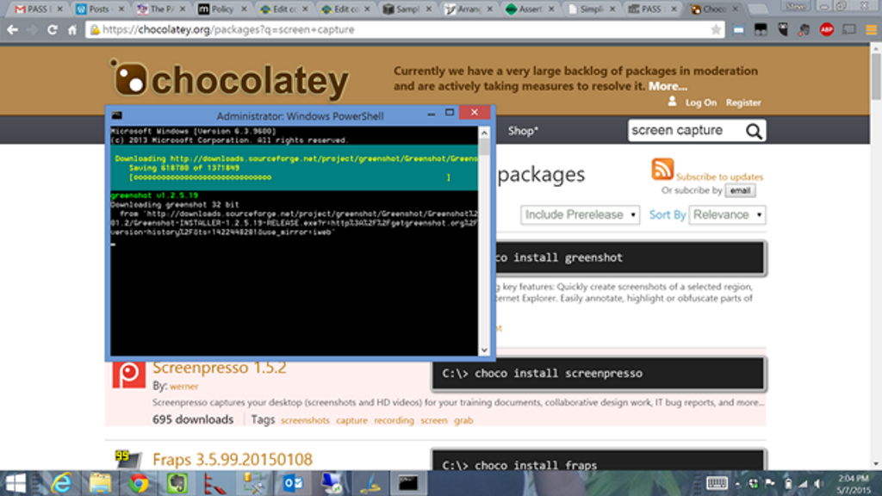The image size is (882, 496).
Task: Click the AdBlock Plus extension icon
Action: 826,29
